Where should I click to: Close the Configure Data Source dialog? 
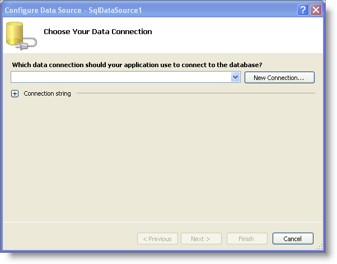[316, 10]
